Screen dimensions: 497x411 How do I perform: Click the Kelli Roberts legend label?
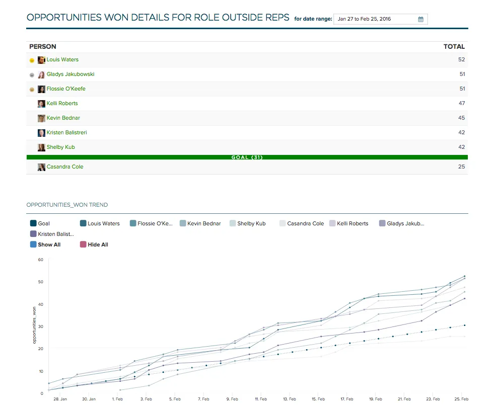352,223
